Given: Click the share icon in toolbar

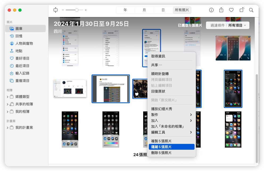Looking at the screenshot, I should [x=221, y=10].
